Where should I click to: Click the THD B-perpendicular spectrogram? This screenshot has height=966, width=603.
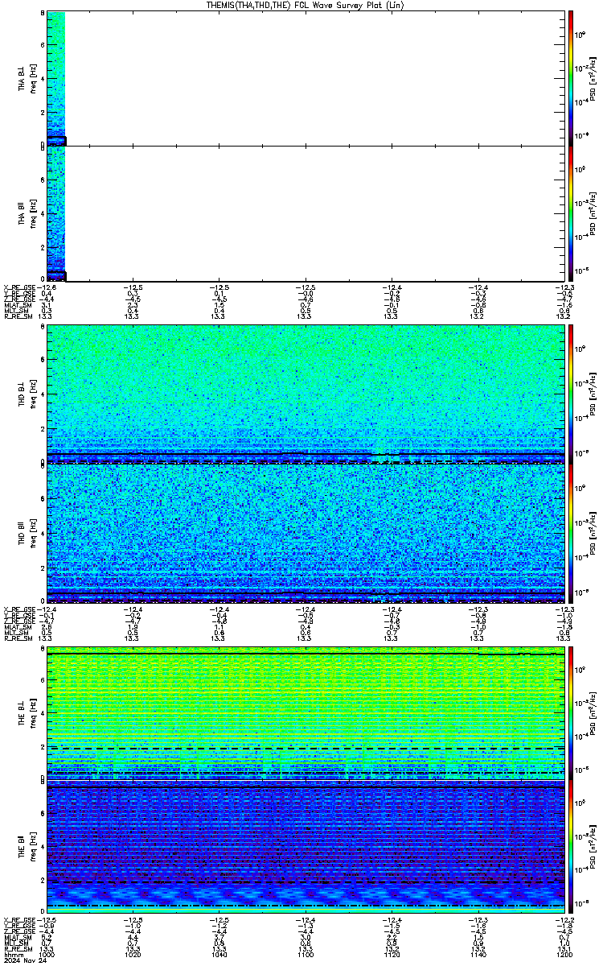click(x=306, y=393)
